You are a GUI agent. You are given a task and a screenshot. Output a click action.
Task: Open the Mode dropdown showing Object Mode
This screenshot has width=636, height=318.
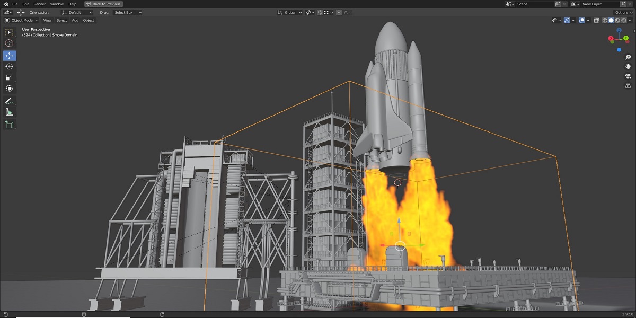coord(20,20)
